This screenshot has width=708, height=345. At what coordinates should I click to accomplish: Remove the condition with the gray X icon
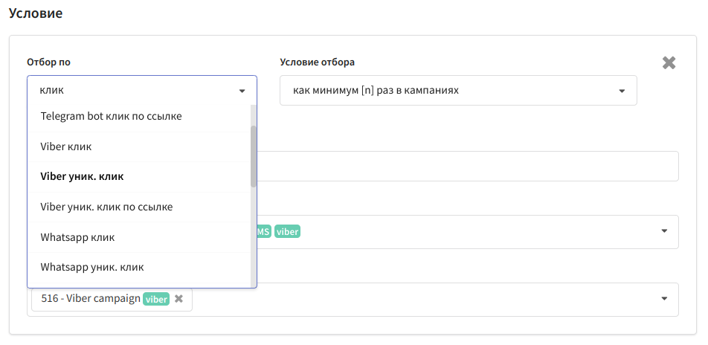[x=669, y=62]
